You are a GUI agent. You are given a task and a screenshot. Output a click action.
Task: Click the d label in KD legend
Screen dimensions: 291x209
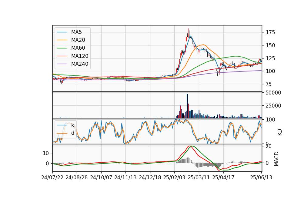tap(73, 133)
